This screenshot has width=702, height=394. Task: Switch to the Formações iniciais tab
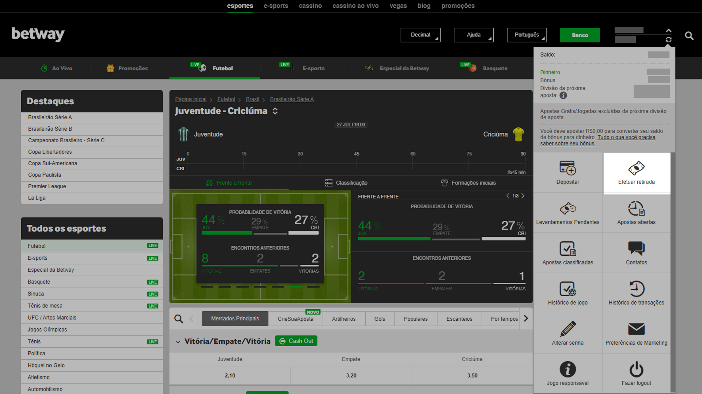pos(468,183)
